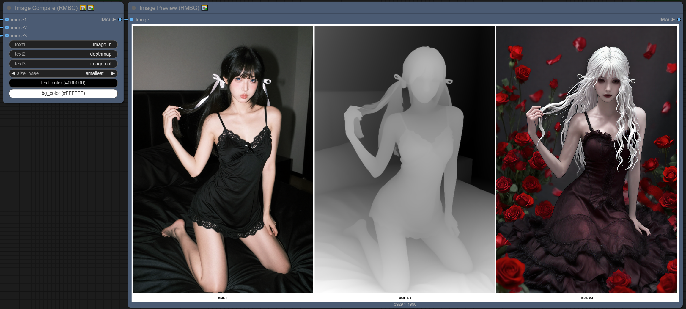The image size is (686, 309).
Task: Click the image3 input socket
Action: [7, 36]
